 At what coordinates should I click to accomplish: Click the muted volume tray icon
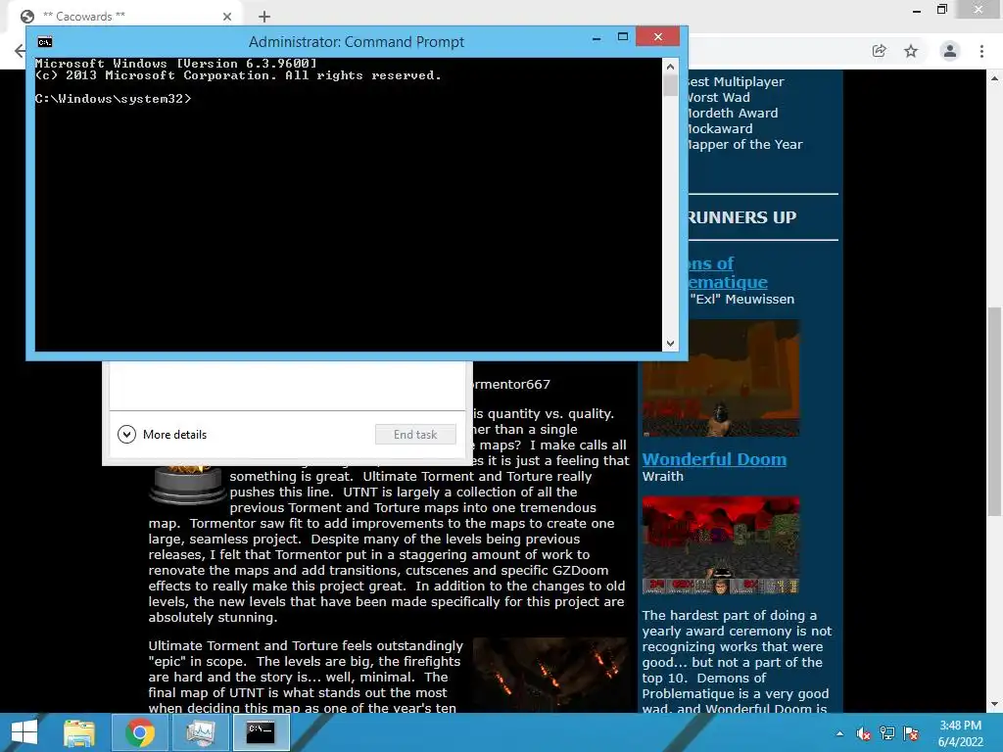click(864, 733)
